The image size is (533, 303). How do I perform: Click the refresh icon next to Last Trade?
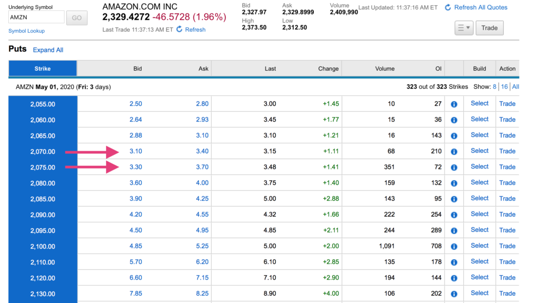point(180,30)
